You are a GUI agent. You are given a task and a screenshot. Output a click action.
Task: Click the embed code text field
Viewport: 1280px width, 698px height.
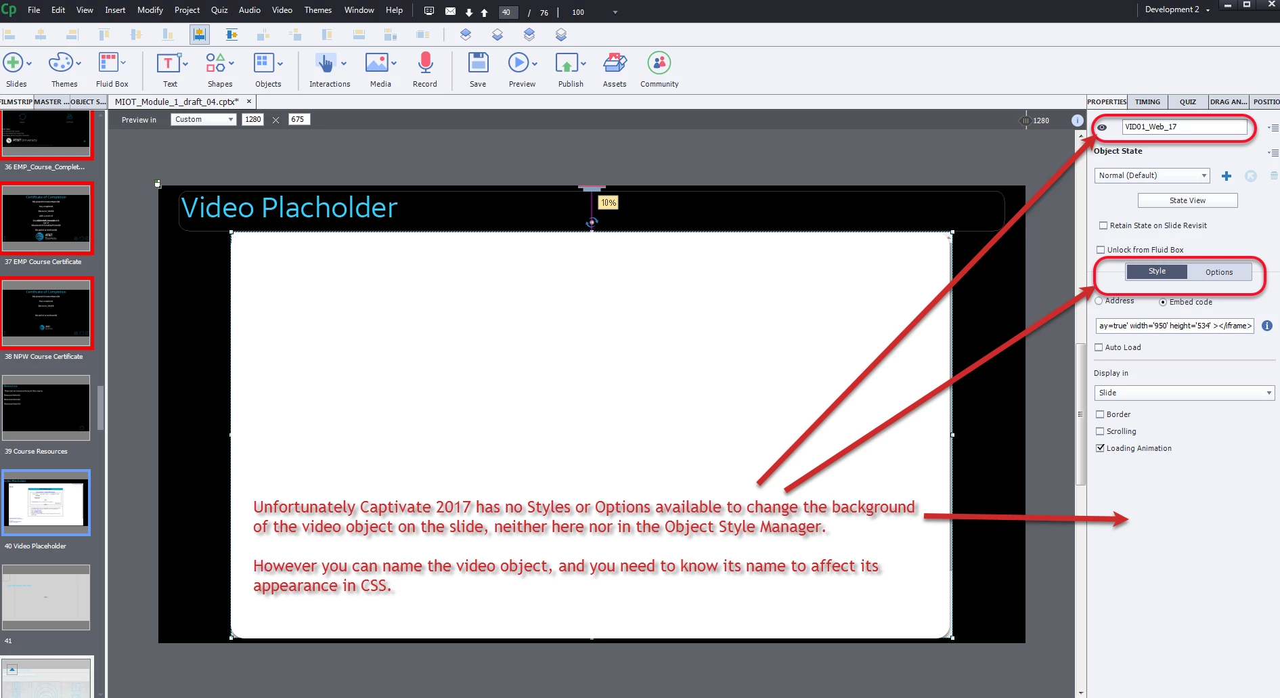[1175, 326]
